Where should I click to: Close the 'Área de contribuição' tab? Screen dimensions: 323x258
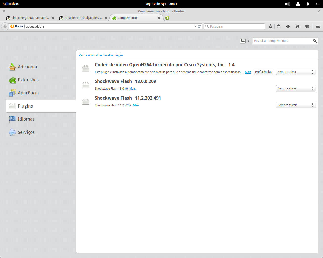106,18
